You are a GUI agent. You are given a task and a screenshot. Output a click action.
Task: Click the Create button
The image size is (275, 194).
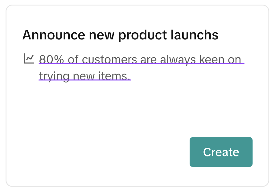pos(221,152)
